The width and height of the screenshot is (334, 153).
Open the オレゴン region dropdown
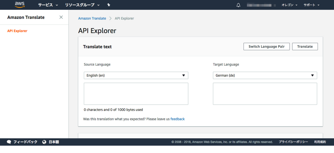[x=290, y=5]
